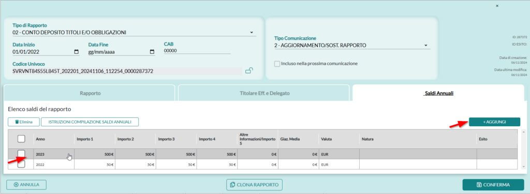The height and width of the screenshot is (194, 530).
Task: Click Importo 1 value 50 € in the 2022 row
Action: (95, 165)
